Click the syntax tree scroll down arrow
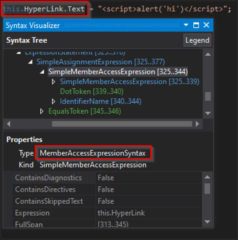The height and width of the screenshot is (240, 238). pyautogui.click(x=207, y=113)
